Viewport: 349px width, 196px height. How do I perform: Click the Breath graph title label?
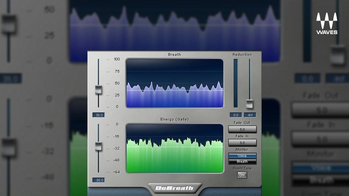tap(174, 55)
